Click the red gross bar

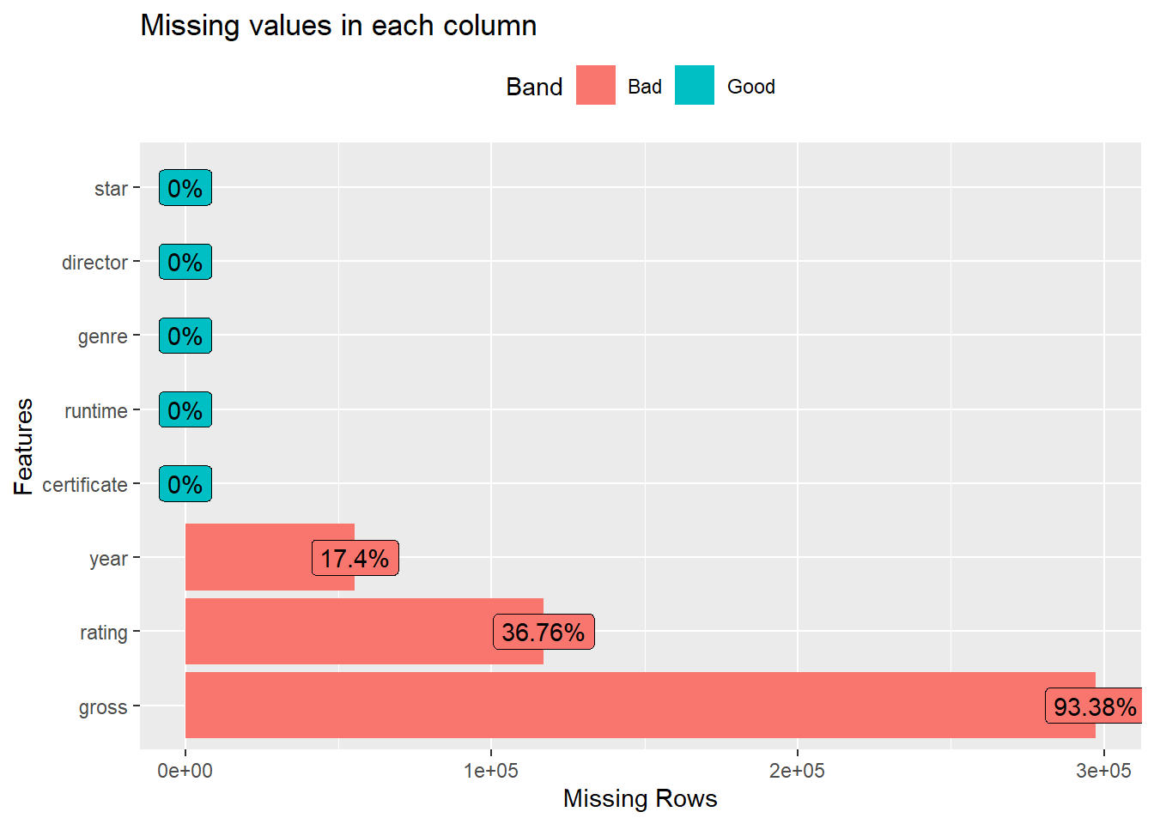[x=601, y=706]
